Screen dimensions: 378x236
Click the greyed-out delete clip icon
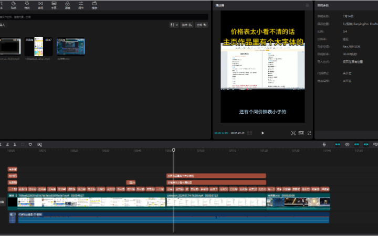(x=23, y=144)
